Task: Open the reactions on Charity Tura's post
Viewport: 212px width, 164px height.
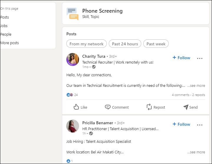Action: pyautogui.click(x=72, y=95)
